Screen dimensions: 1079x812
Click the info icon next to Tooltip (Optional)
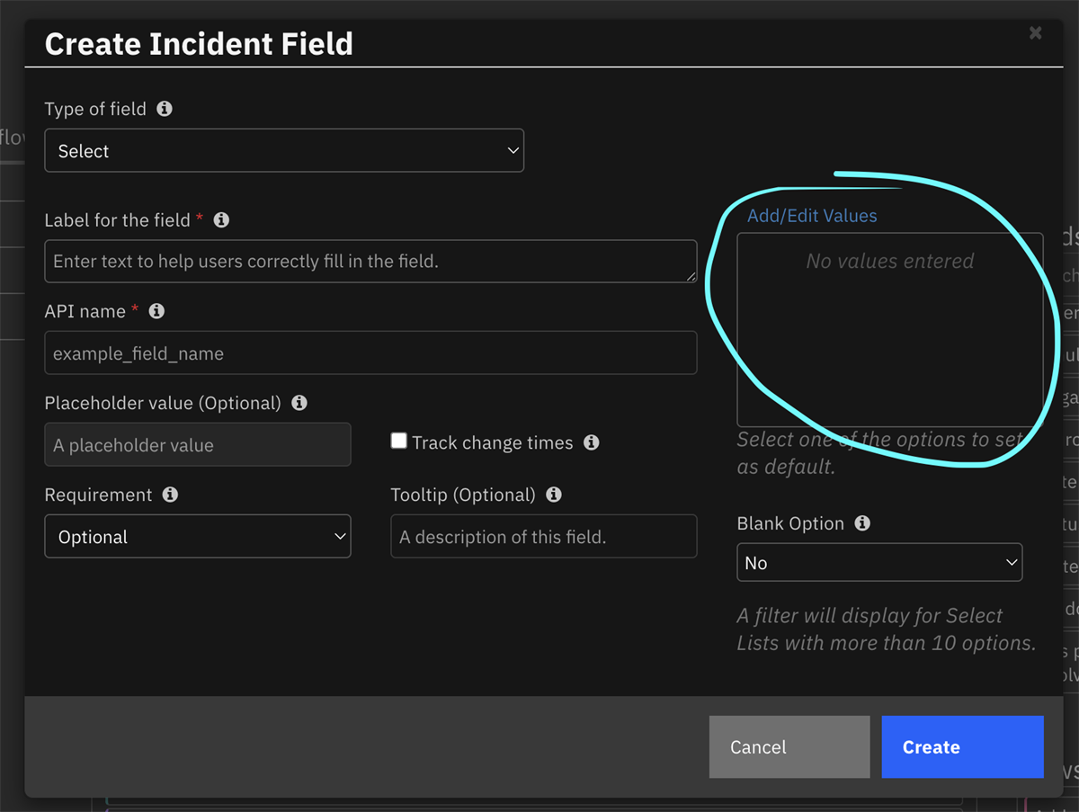pyautogui.click(x=554, y=495)
